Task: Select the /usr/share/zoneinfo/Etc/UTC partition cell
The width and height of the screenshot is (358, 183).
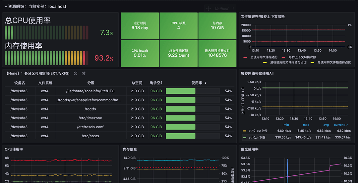Action: [x=90, y=91]
